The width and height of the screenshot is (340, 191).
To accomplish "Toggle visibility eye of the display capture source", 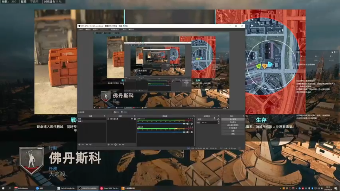I will (x=132, y=119).
